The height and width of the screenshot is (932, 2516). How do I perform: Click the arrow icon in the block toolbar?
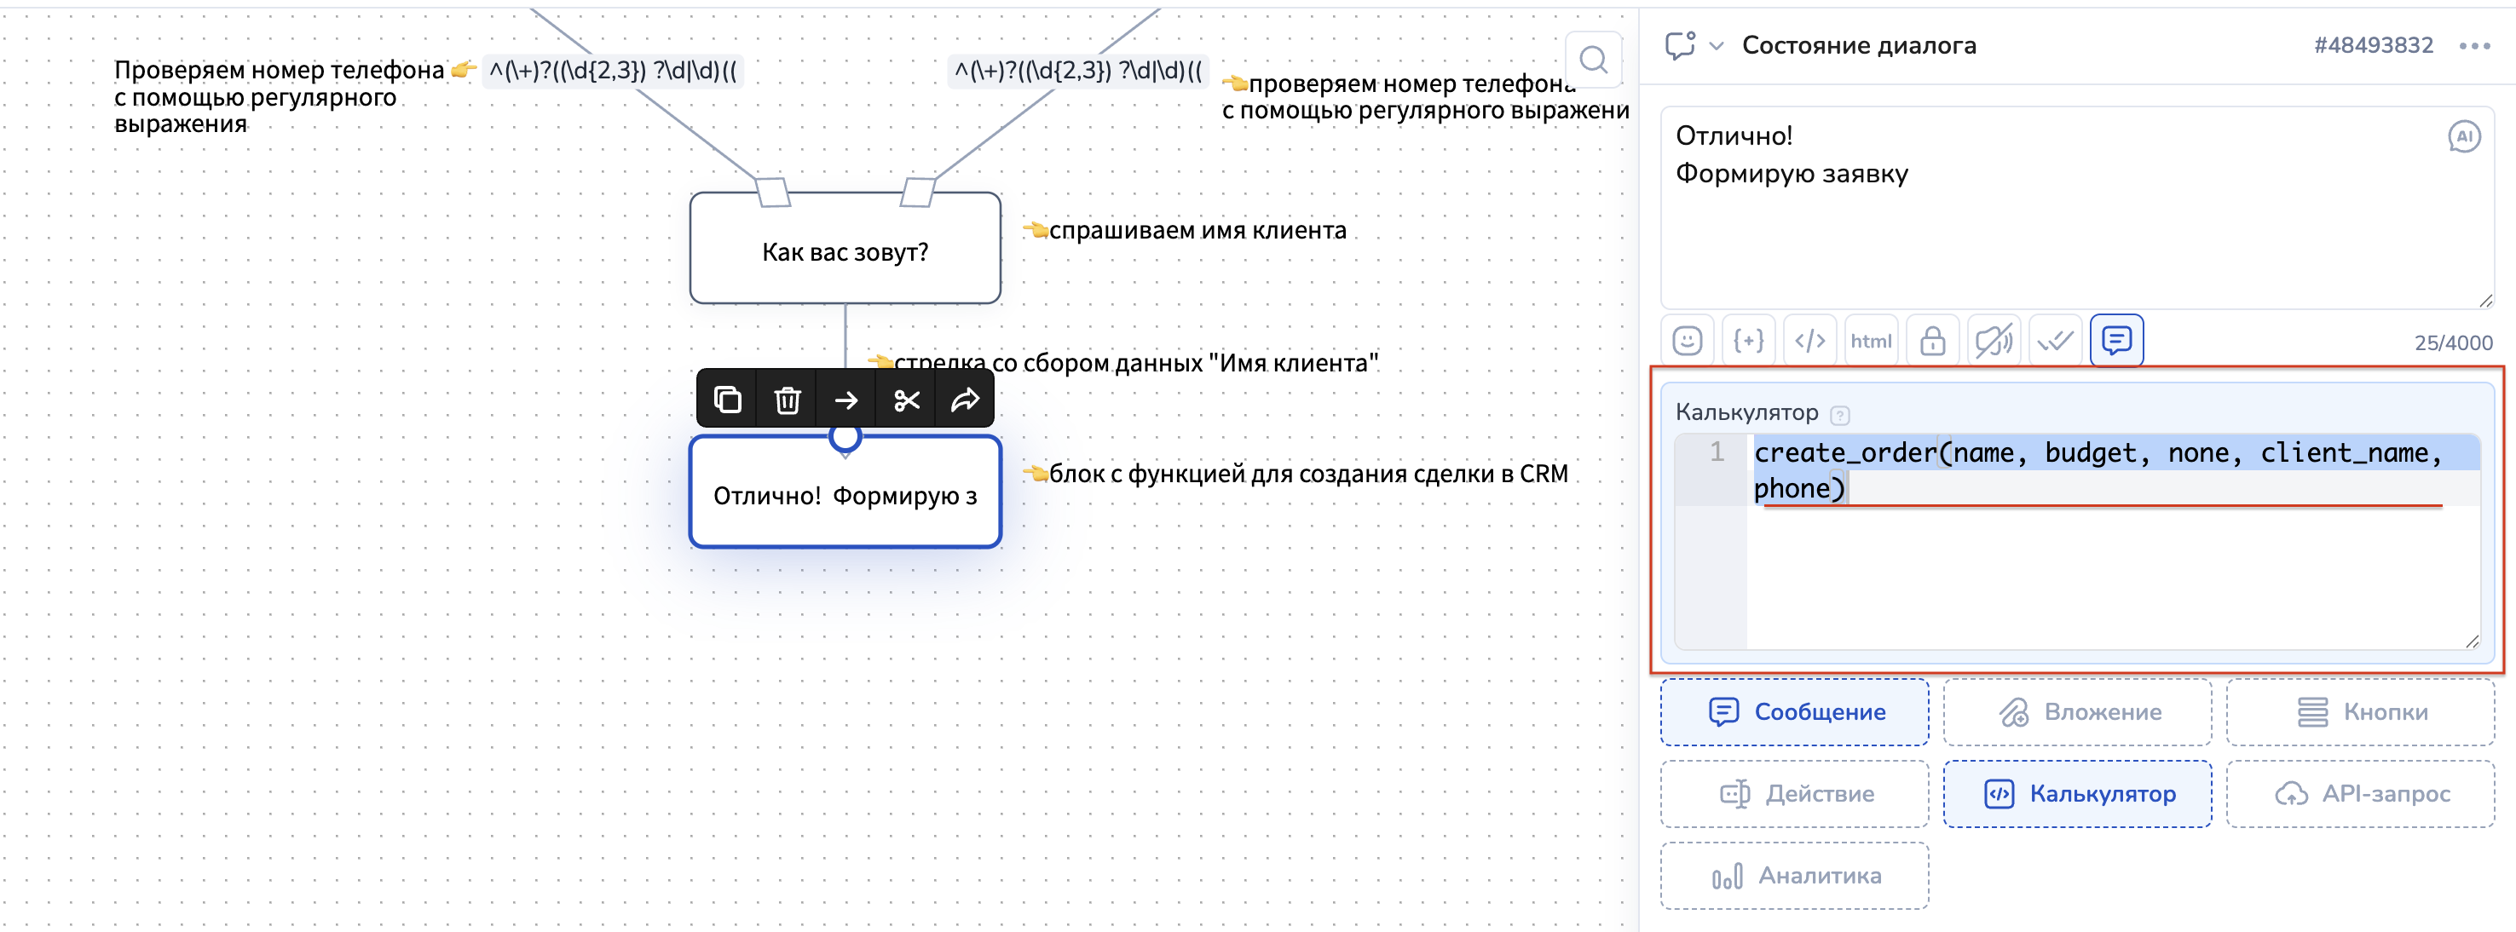pyautogui.click(x=847, y=400)
